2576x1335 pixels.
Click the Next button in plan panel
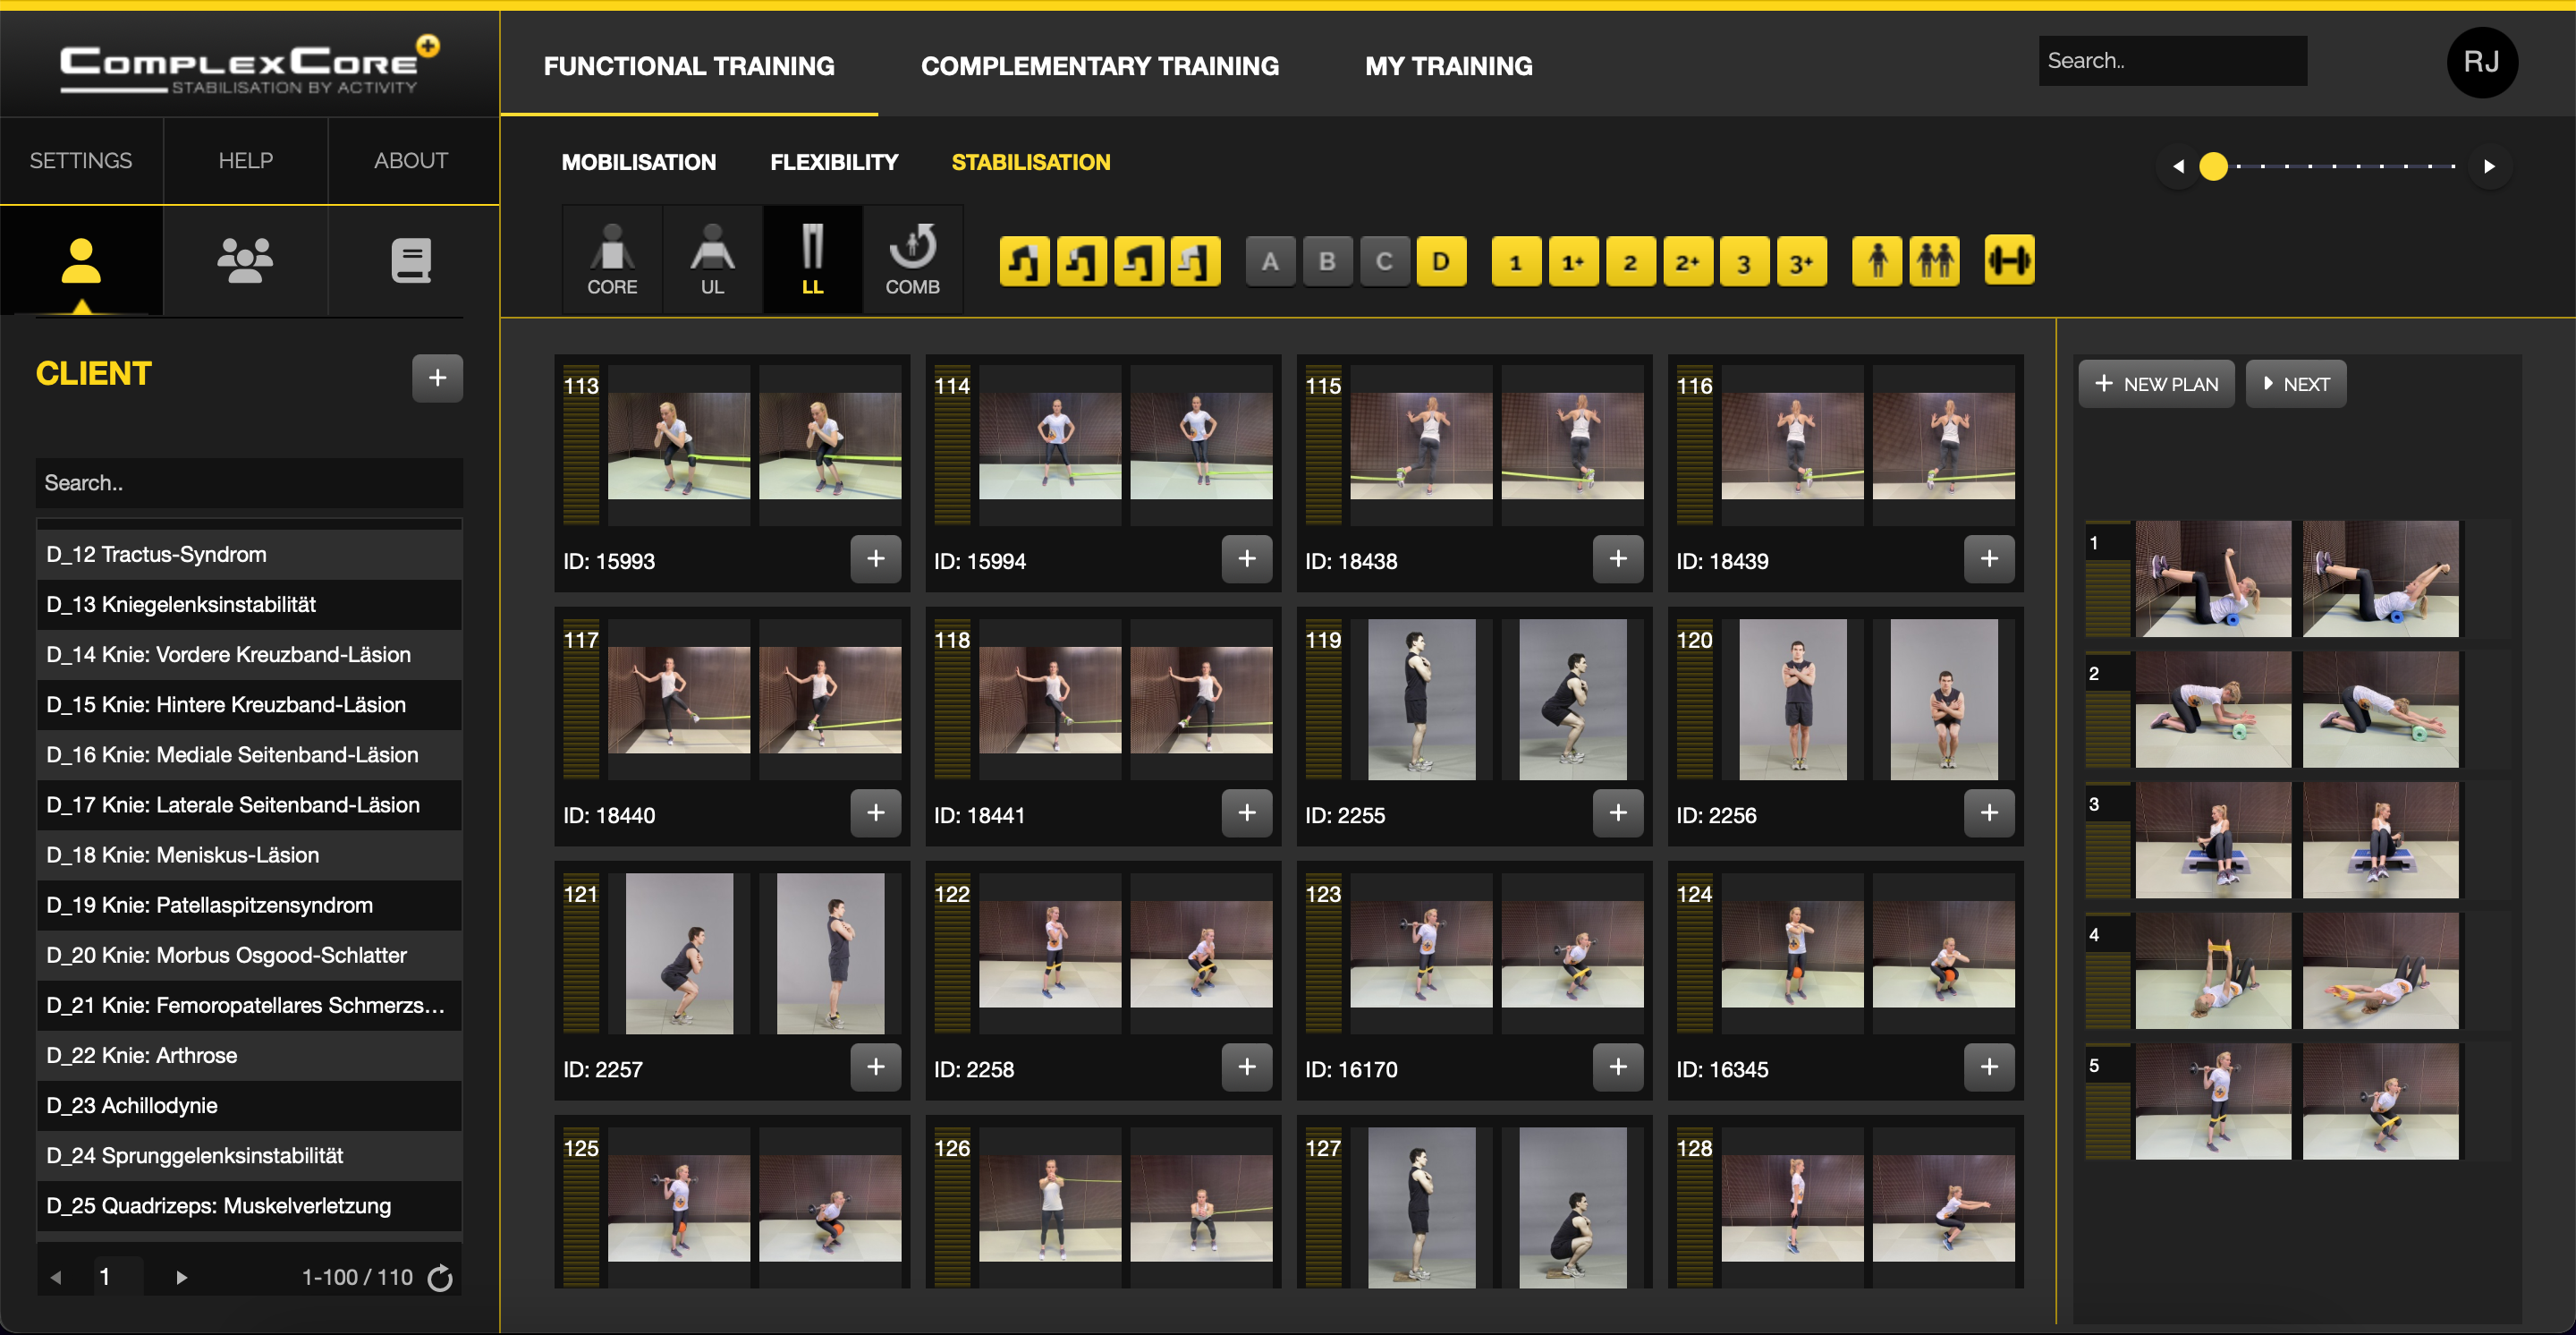click(2295, 384)
